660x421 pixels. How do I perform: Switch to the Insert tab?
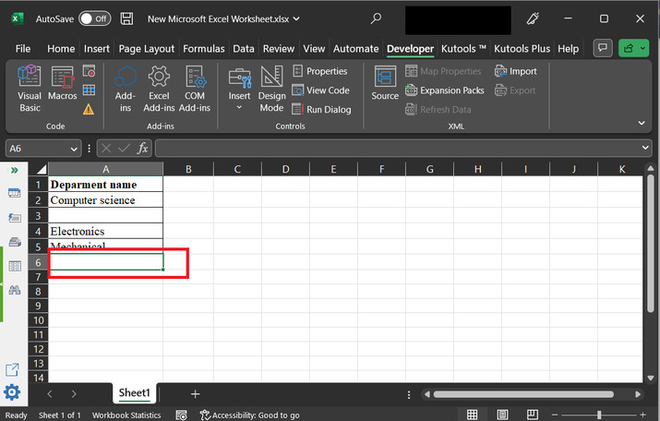[x=96, y=49]
